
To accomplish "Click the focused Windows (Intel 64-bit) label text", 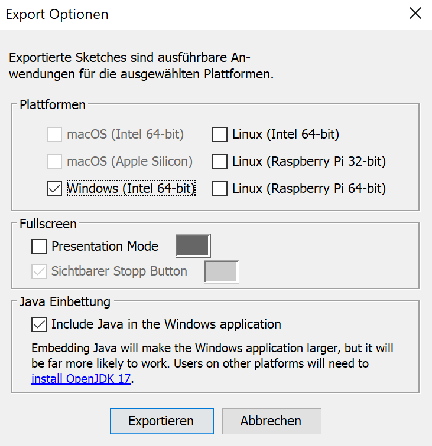I will pyautogui.click(x=131, y=189).
